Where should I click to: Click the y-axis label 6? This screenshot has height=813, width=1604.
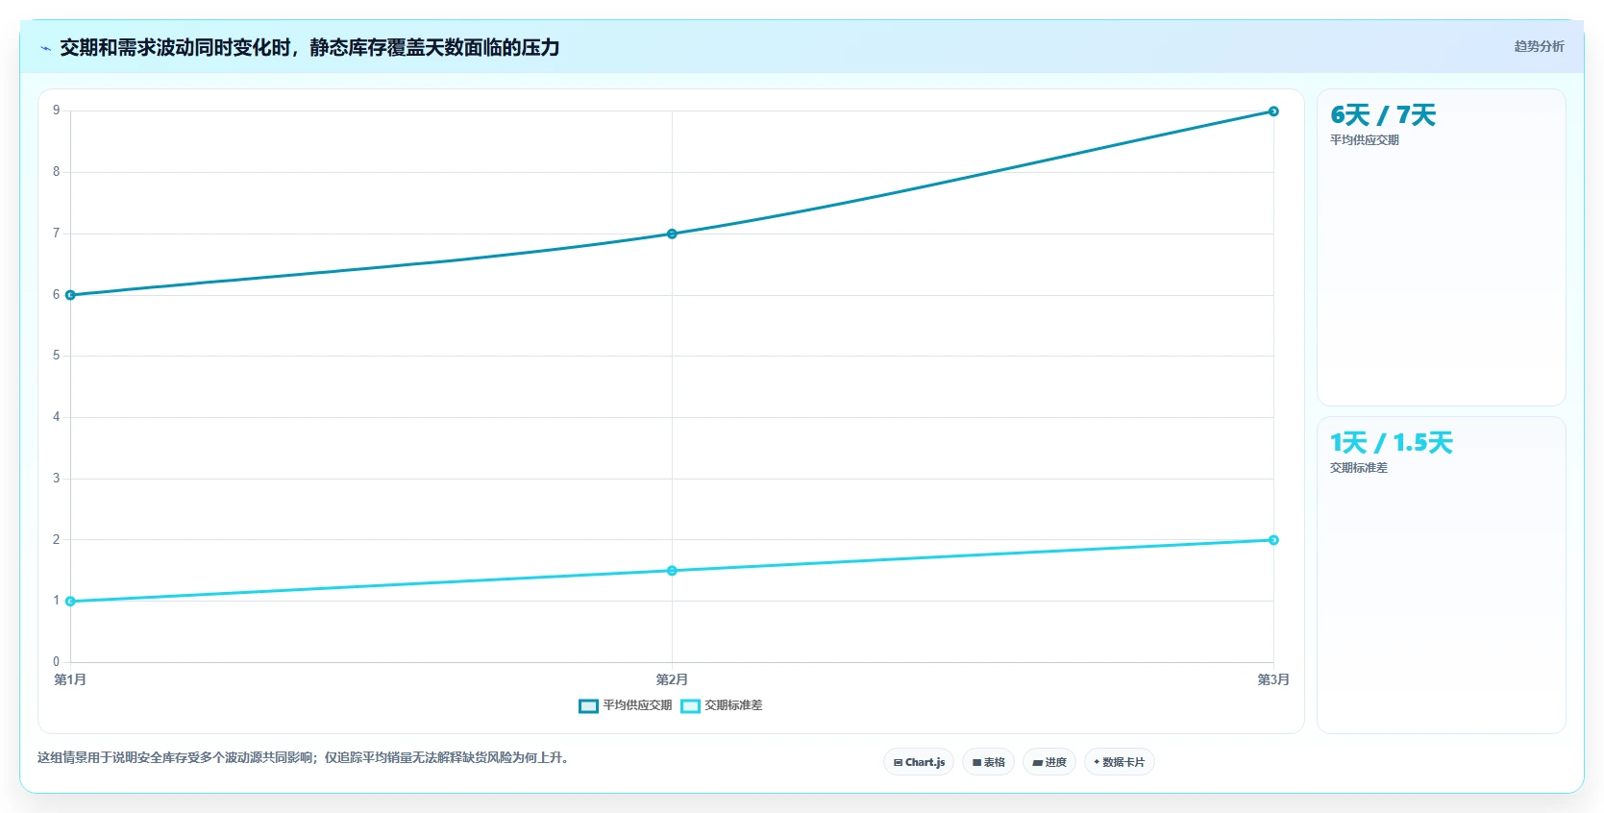(x=56, y=295)
